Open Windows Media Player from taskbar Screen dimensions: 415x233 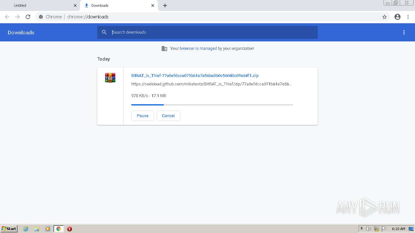(48, 229)
